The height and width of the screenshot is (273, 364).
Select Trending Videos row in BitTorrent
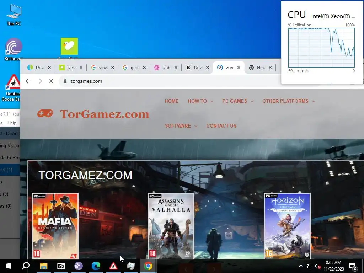click(x=10, y=145)
